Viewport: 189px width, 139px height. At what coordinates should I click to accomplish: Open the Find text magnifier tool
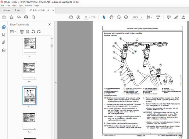[x=34, y=17]
